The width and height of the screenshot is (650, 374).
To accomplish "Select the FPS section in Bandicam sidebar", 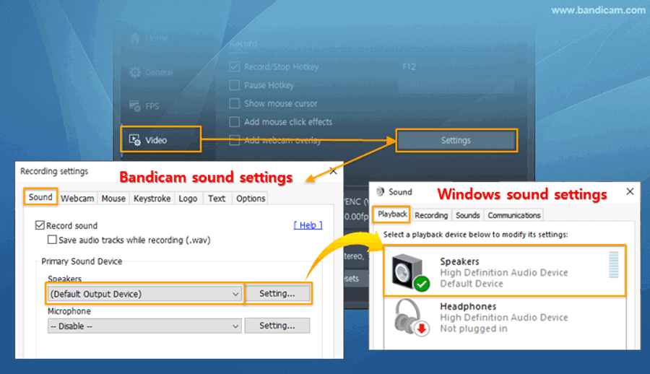I will pos(144,106).
